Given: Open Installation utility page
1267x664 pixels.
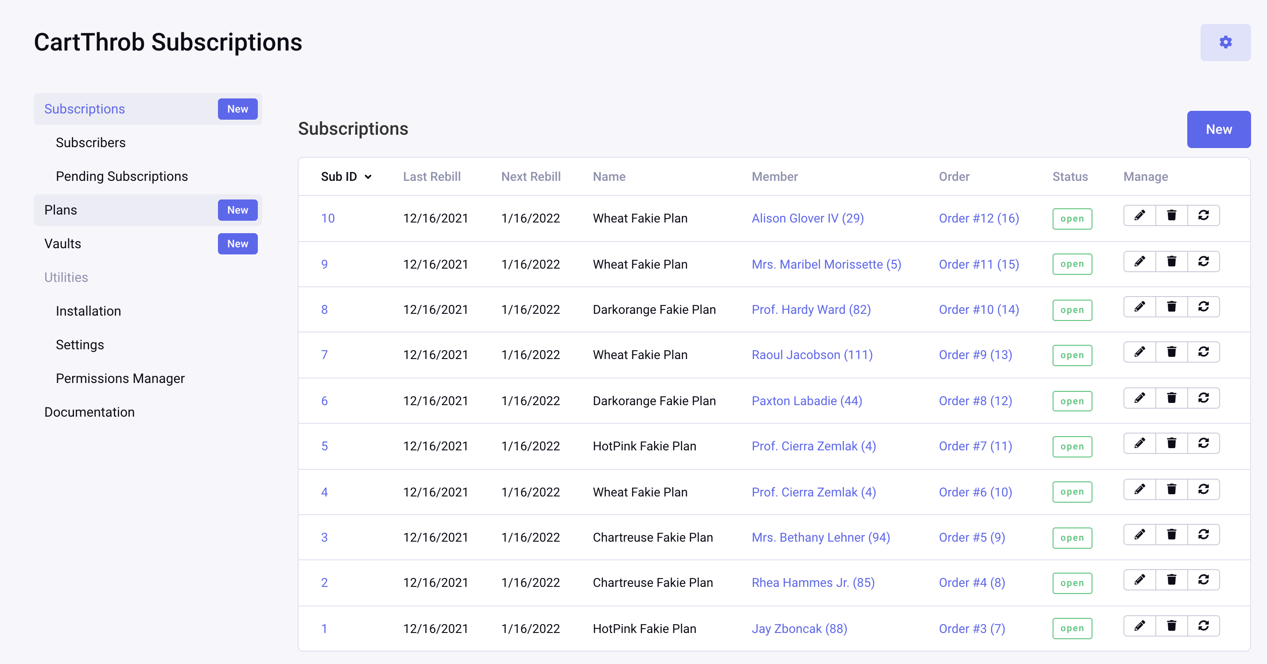Looking at the screenshot, I should 88,311.
